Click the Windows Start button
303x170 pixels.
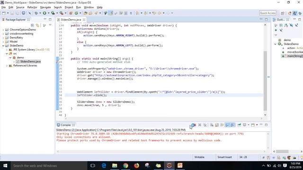(5, 166)
